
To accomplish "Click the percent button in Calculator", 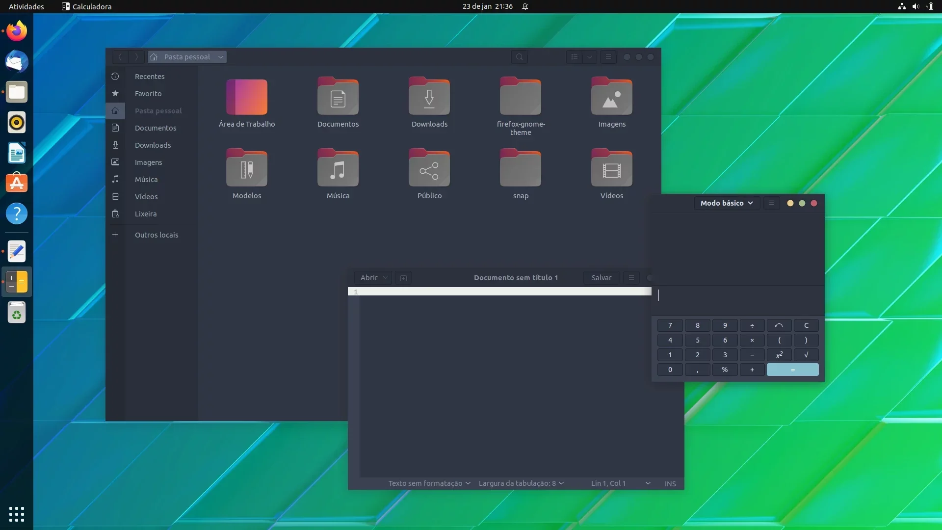I will pyautogui.click(x=725, y=370).
